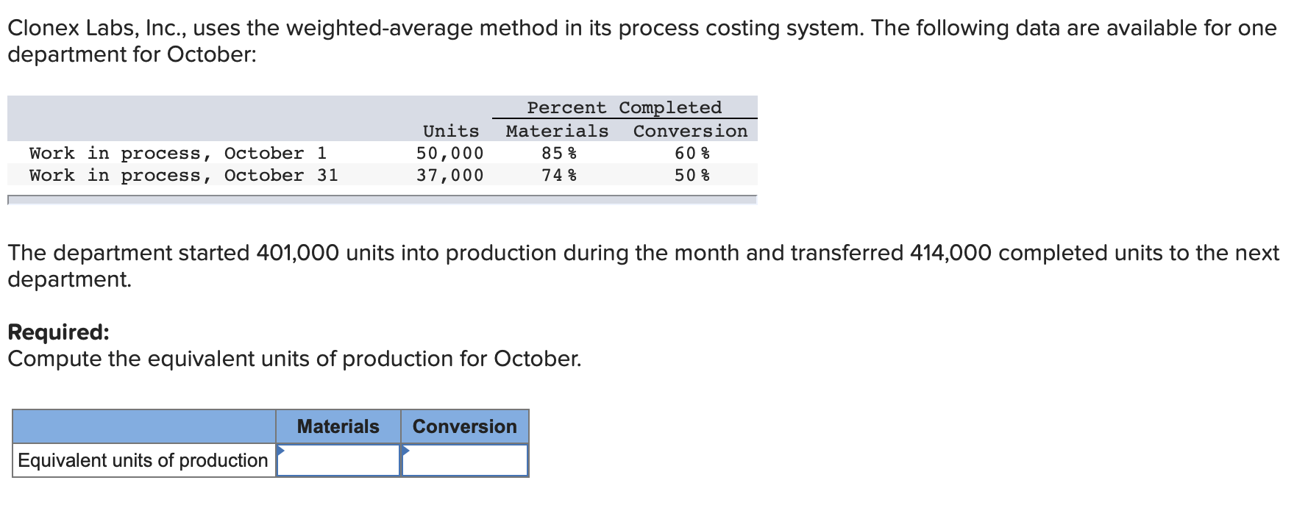This screenshot has width=1308, height=519.
Task: Click the Work in process, October 1 row
Action: (x=180, y=153)
